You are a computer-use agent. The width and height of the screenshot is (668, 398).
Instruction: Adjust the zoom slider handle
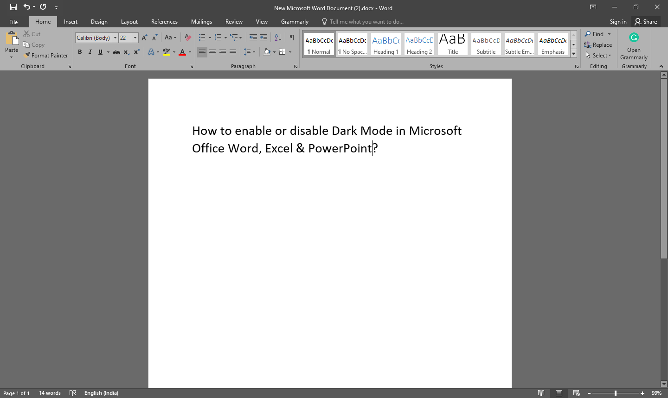[616, 393]
